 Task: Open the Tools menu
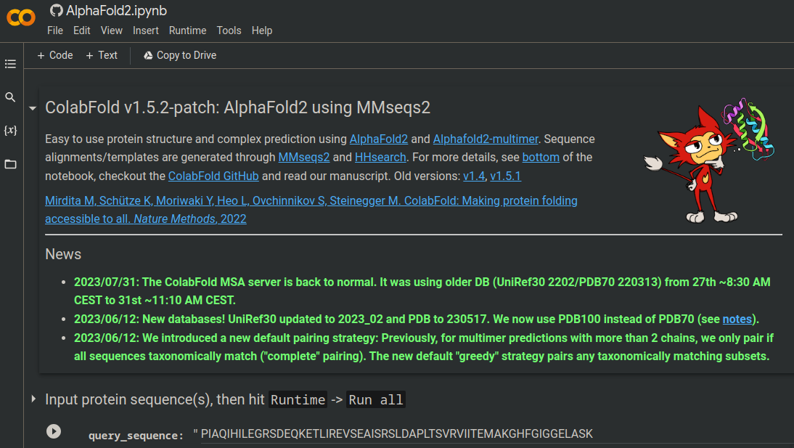(229, 30)
